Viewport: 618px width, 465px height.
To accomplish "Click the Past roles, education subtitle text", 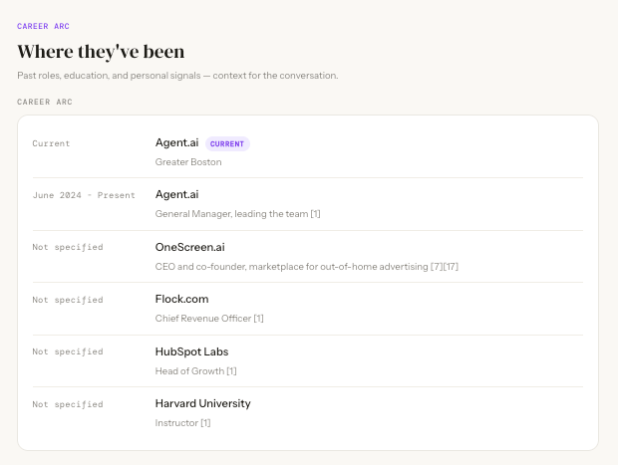I will pyautogui.click(x=177, y=76).
